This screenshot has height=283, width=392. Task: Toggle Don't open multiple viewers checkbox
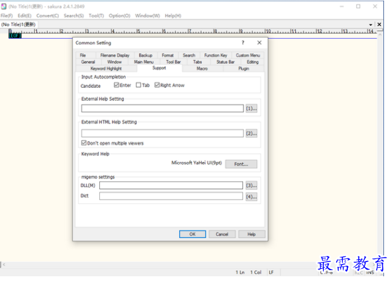pyautogui.click(x=84, y=143)
